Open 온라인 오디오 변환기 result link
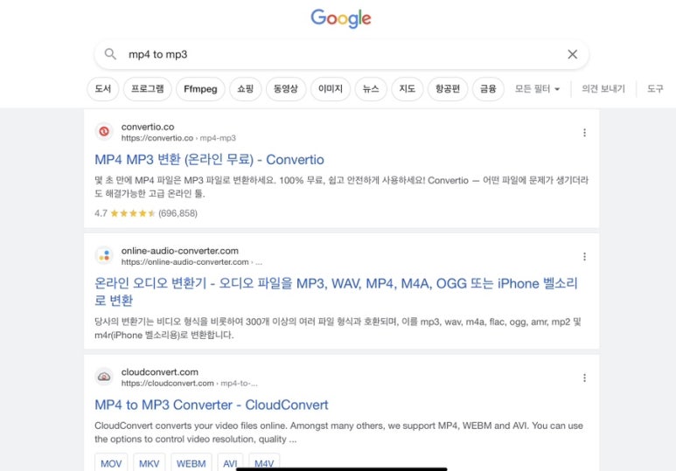Viewport: 676px width, 471px height. tap(336, 292)
